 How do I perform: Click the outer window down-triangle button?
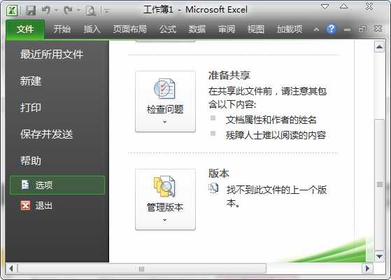(x=325, y=6)
